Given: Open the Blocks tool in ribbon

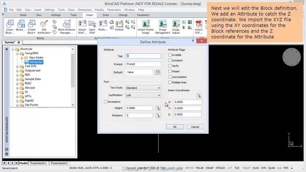Looking at the screenshot, I should (x=21, y=25).
